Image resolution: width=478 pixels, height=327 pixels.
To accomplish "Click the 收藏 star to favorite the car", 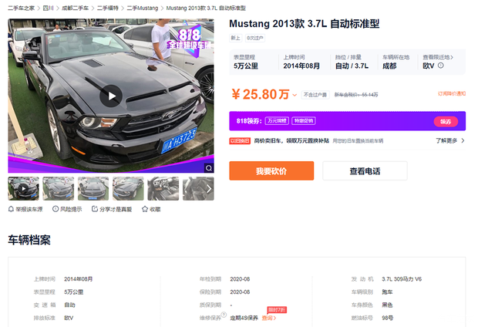I will coord(145,209).
